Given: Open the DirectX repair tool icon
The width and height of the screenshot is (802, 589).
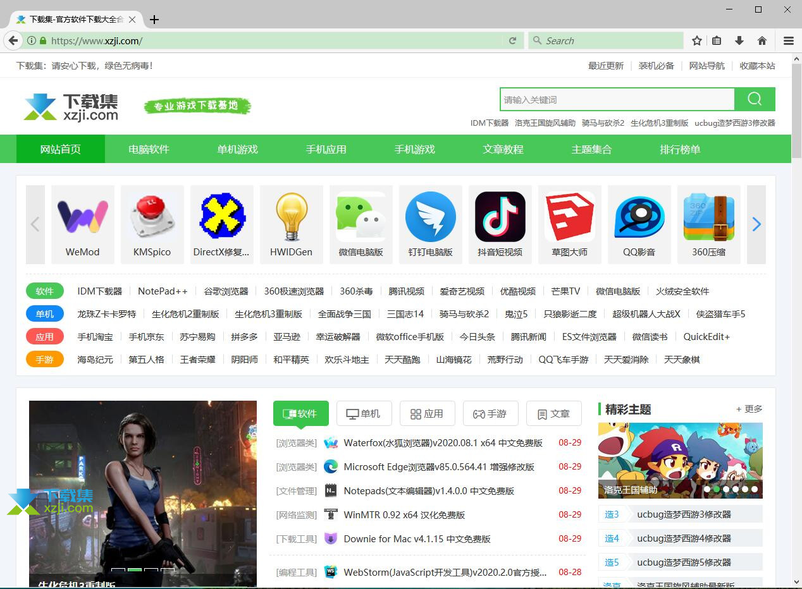Looking at the screenshot, I should pyautogui.click(x=222, y=216).
